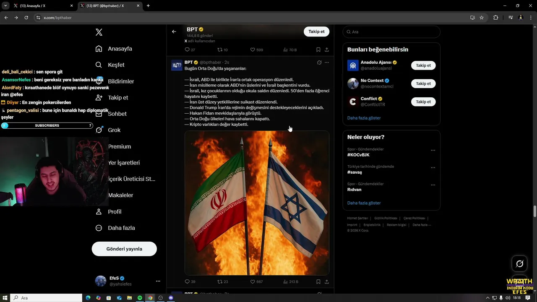Open Discord from taskbar
Screen dimensions: 537x302
click(x=171, y=298)
